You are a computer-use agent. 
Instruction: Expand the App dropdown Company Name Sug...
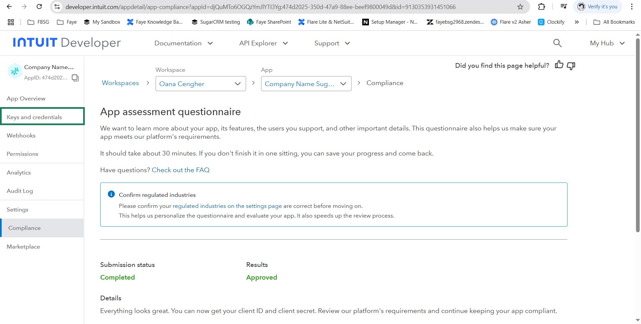tap(306, 84)
